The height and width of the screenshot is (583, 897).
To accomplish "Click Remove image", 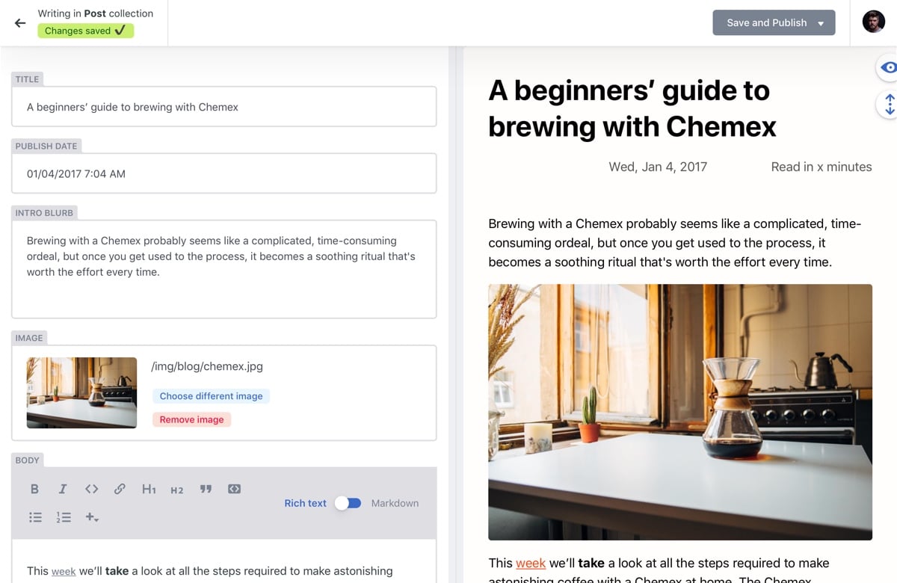I will (x=191, y=419).
